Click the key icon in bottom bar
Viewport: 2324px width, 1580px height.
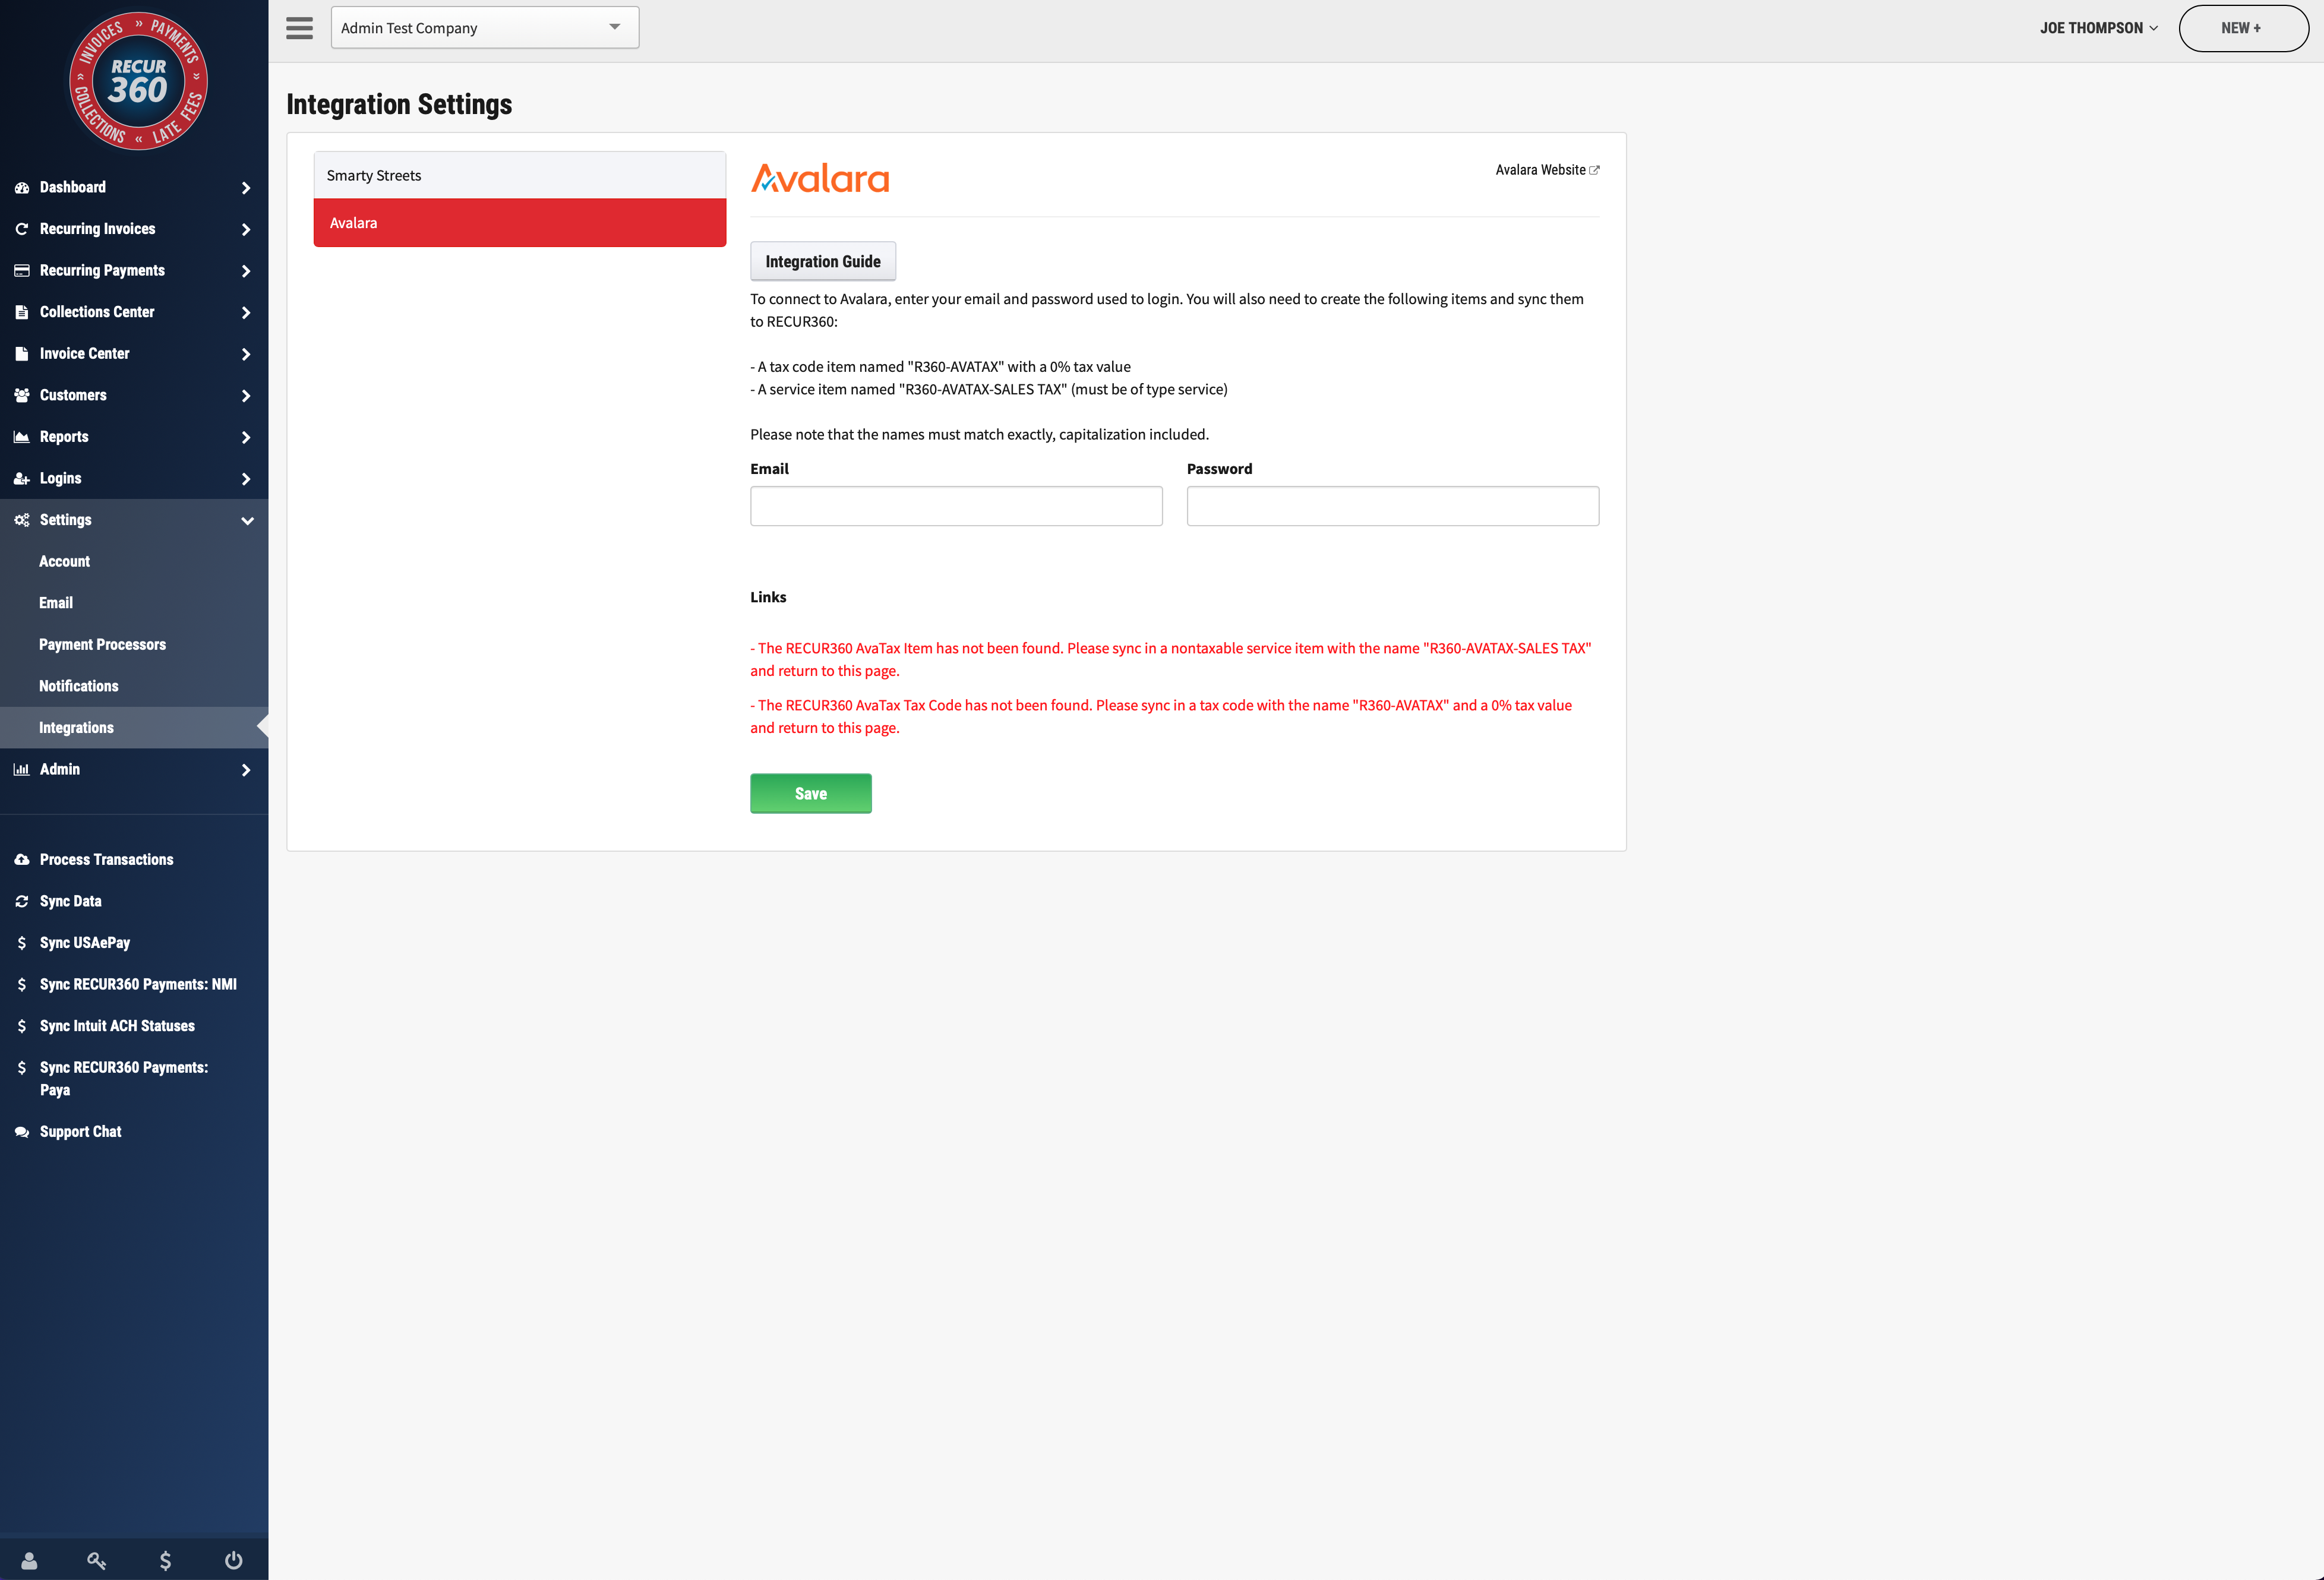coord(96,1560)
